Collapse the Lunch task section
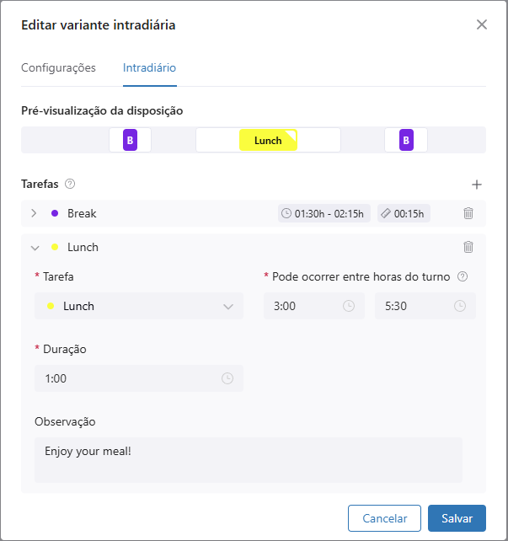The width and height of the screenshot is (508, 541). (x=35, y=248)
